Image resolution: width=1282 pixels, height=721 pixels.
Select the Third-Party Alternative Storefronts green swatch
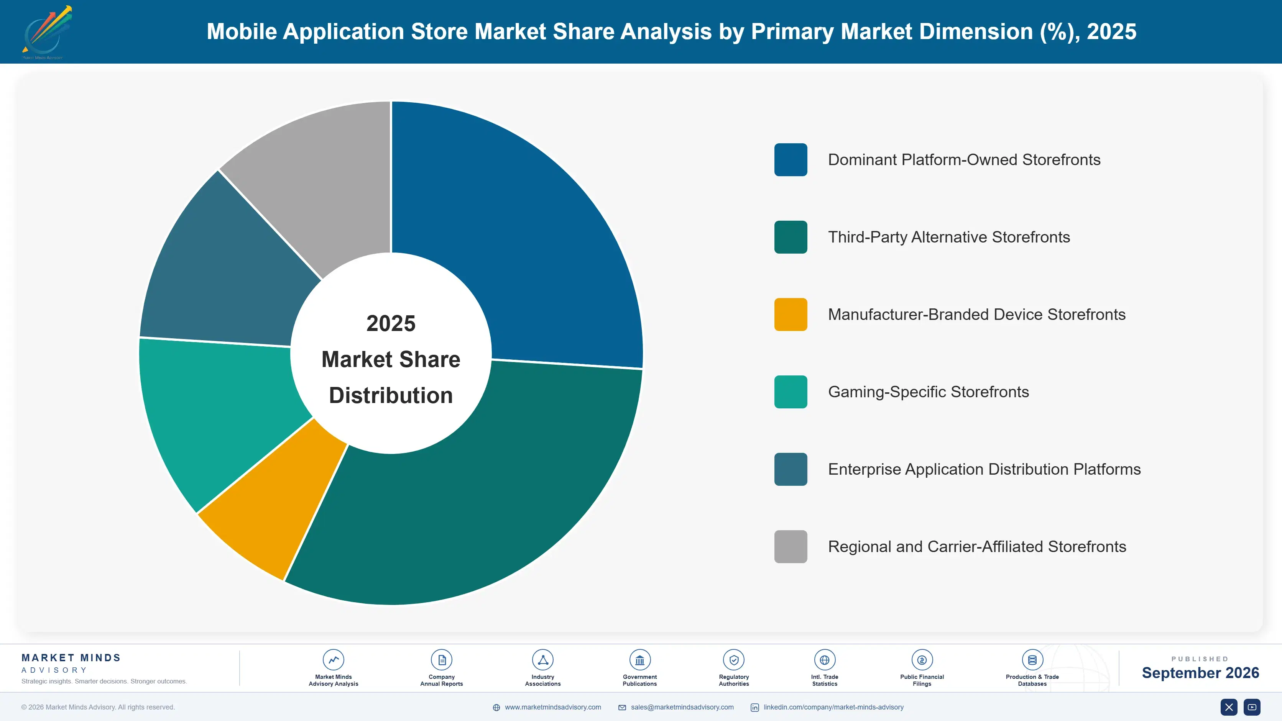pyautogui.click(x=790, y=237)
